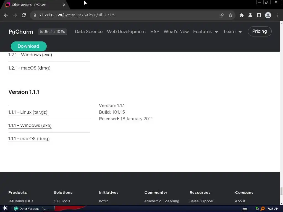Viewport: 283px width, 212px height.
Task: Open Academic Licensing footer link
Action: 162,201
